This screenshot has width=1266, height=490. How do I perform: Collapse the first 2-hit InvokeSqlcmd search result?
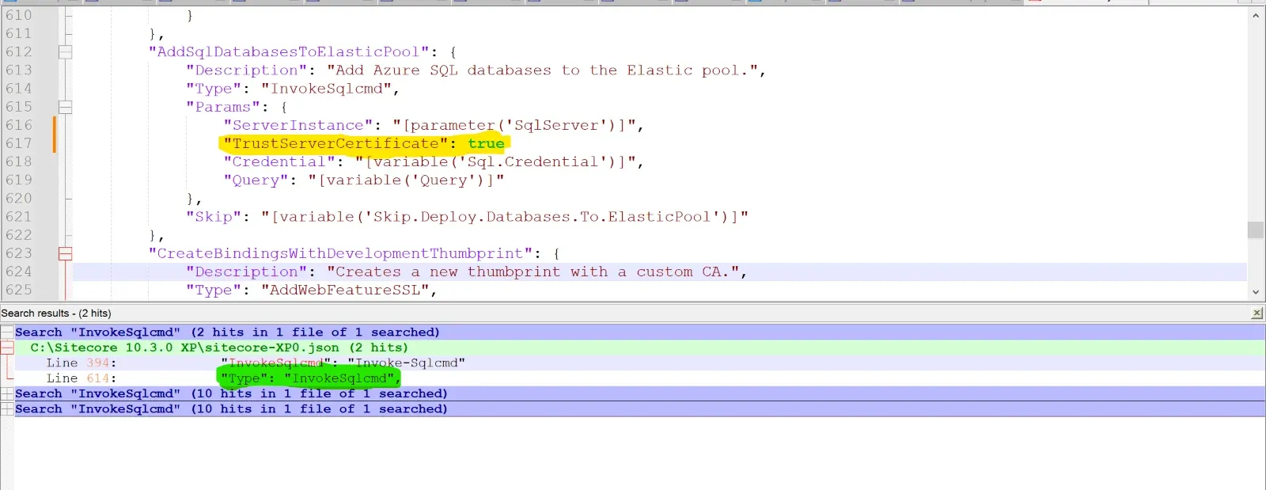[7, 332]
